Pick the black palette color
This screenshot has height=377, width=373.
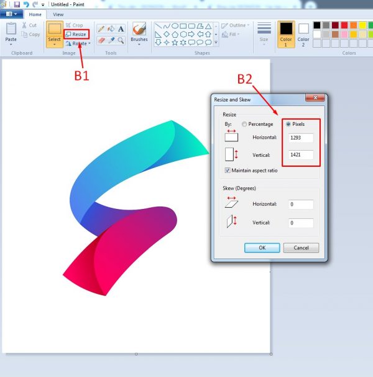pyautogui.click(x=317, y=25)
